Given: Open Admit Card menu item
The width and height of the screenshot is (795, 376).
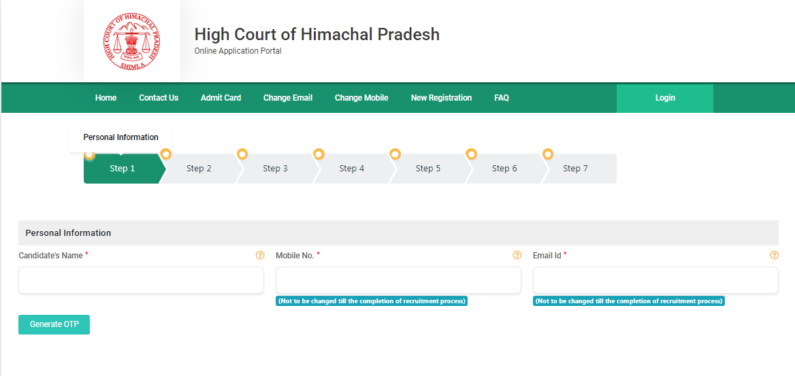Looking at the screenshot, I should (221, 98).
